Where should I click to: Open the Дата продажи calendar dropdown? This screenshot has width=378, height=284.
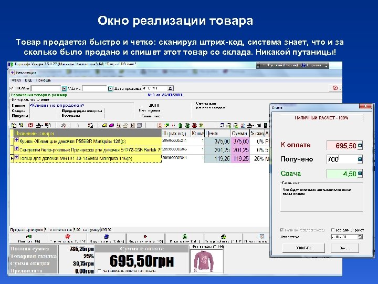pos(171,88)
